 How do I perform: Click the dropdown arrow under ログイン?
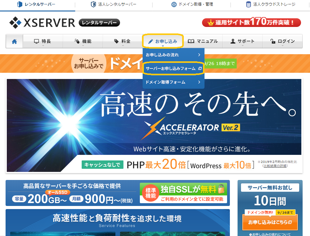tap(282, 46)
